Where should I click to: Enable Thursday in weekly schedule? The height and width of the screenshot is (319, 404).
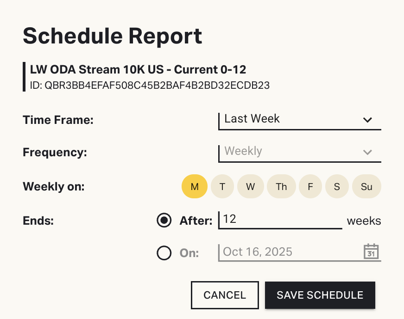tap(281, 187)
